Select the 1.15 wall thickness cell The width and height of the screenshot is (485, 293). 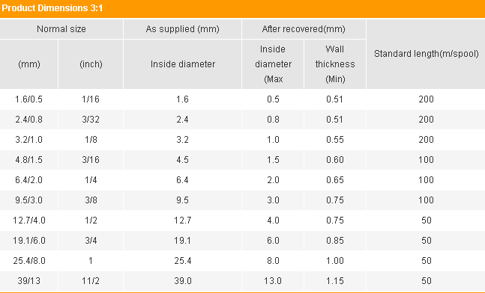coord(335,281)
